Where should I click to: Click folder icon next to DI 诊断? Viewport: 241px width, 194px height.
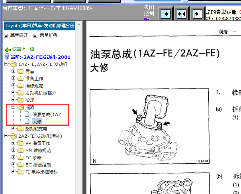point(20,157)
